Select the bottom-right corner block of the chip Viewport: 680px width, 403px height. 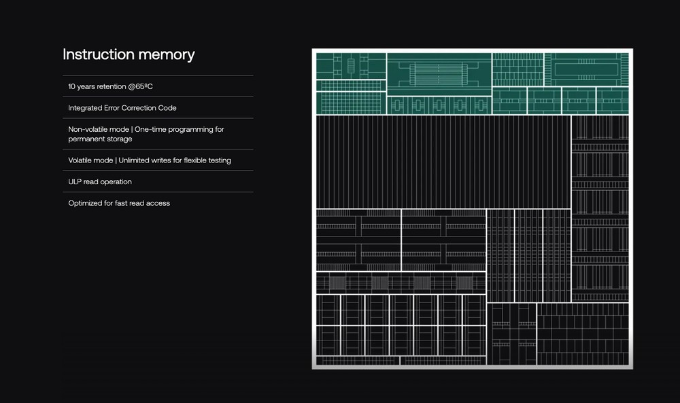[x=583, y=334]
